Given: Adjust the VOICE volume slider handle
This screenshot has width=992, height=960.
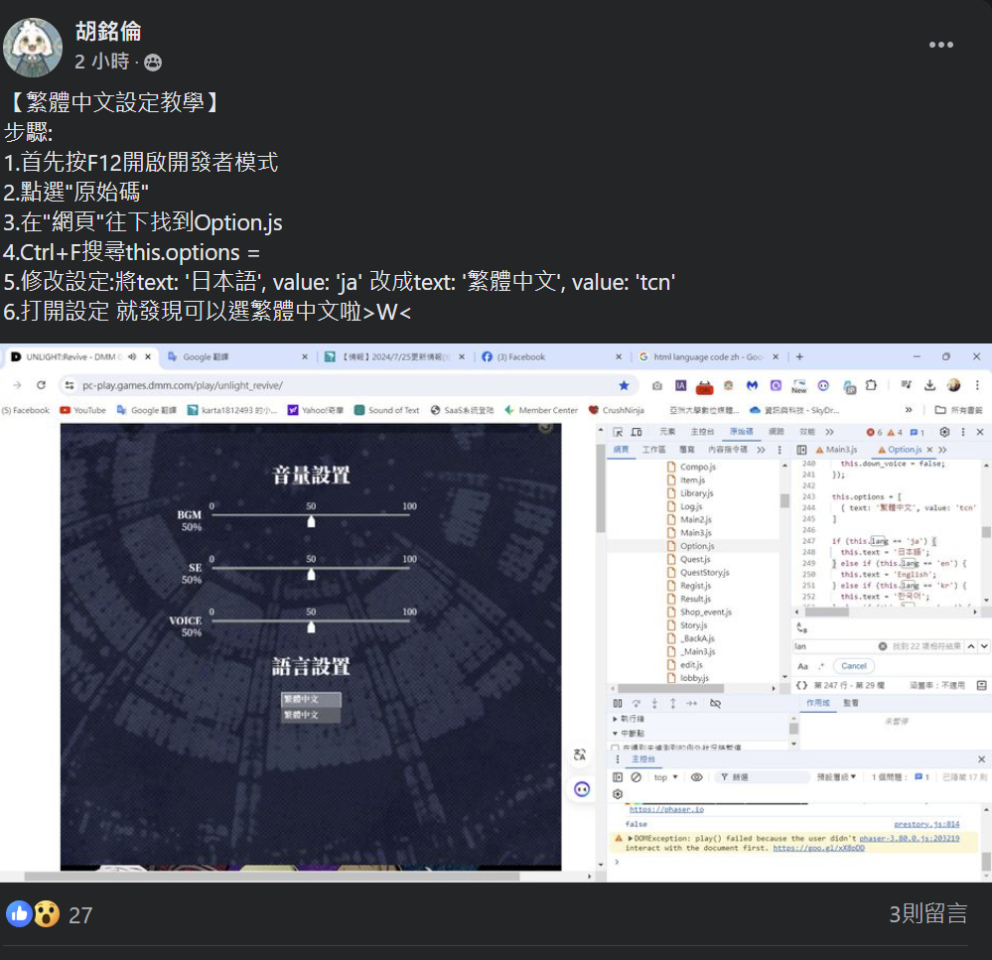Looking at the screenshot, I should tap(311, 626).
